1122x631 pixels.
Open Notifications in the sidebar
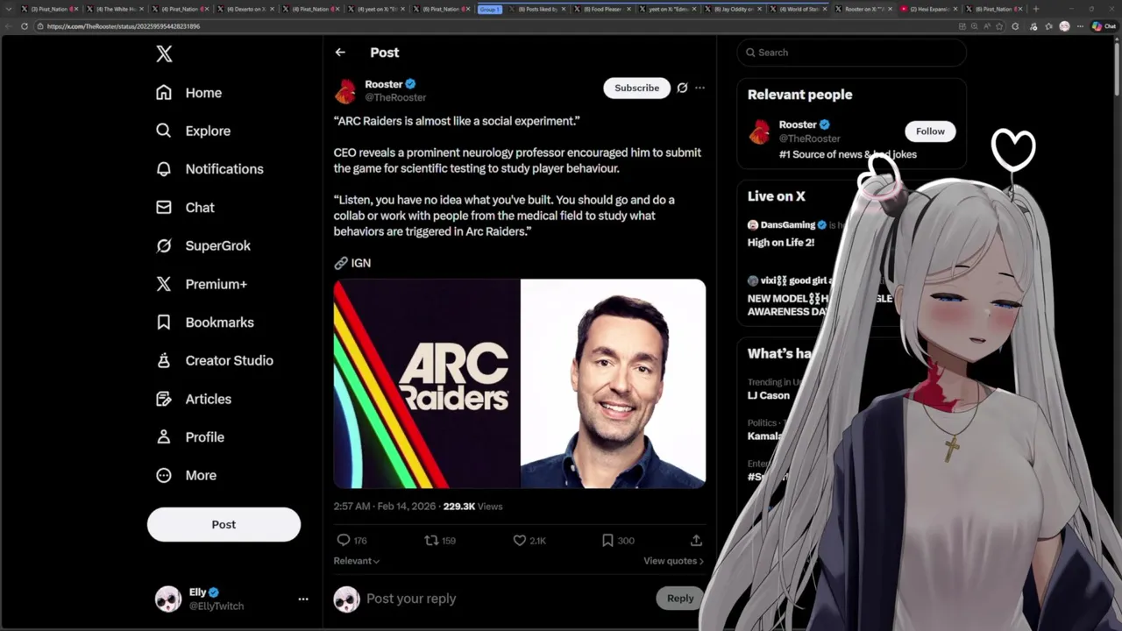[209, 169]
